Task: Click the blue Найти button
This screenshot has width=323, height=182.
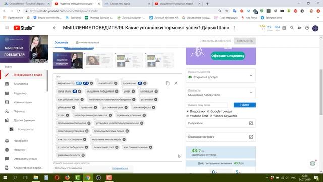Action: 244,105
